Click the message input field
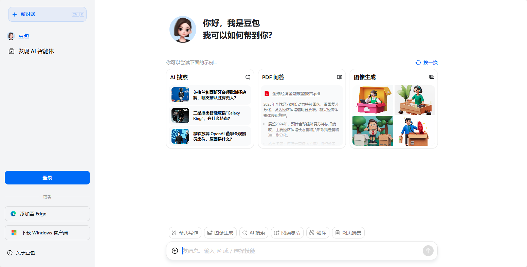The height and width of the screenshot is (267, 527). tap(299, 251)
